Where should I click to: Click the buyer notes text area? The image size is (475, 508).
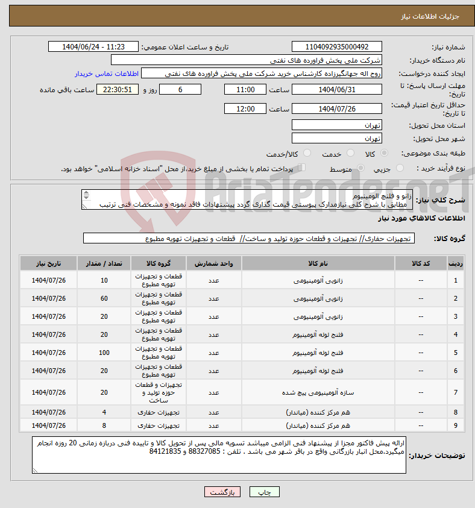(x=219, y=455)
